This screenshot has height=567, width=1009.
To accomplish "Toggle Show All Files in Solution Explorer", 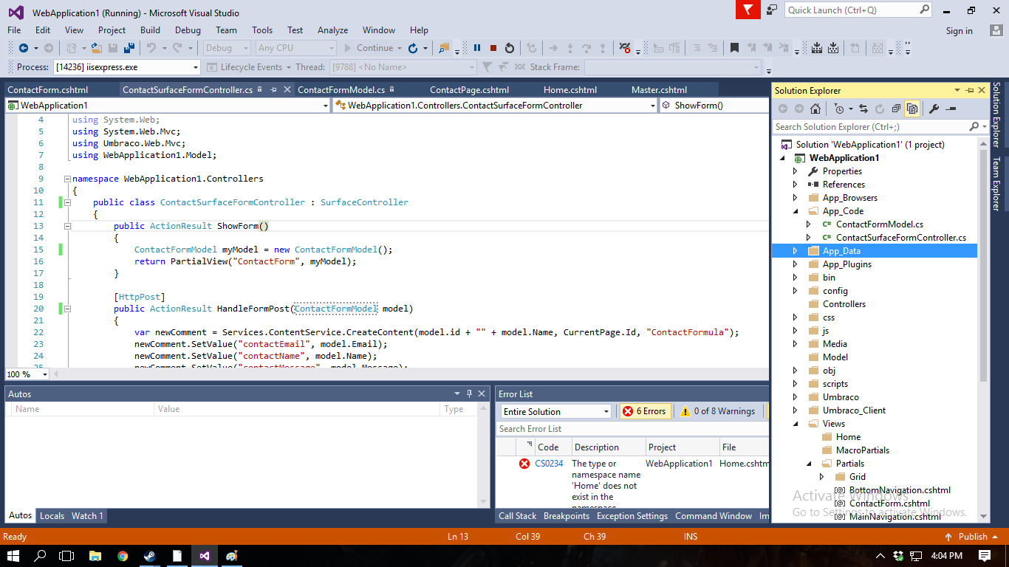I will coord(912,109).
